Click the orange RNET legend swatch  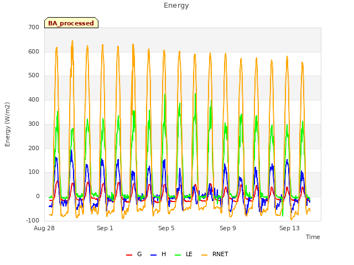tap(204, 255)
